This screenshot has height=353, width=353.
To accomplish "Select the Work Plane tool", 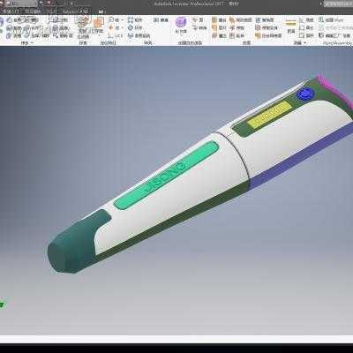I will [x=98, y=26].
